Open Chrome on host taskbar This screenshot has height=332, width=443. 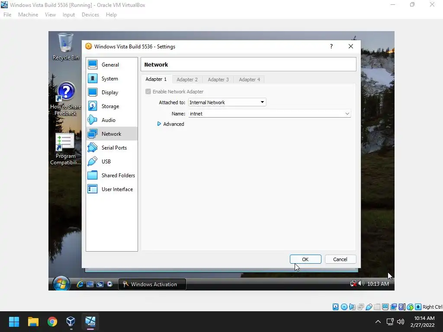[52, 322]
